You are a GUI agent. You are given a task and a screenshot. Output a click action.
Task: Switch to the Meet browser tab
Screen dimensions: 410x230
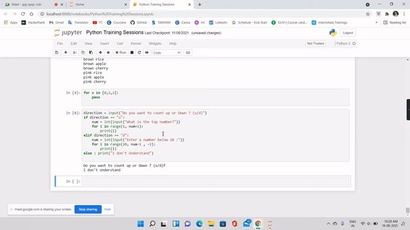(x=26, y=4)
